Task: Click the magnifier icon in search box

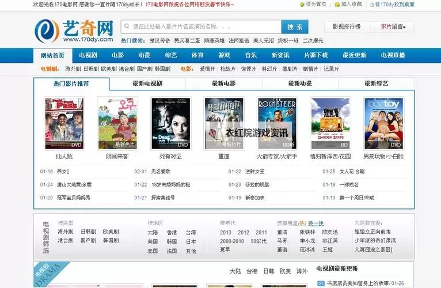Action: [127, 26]
